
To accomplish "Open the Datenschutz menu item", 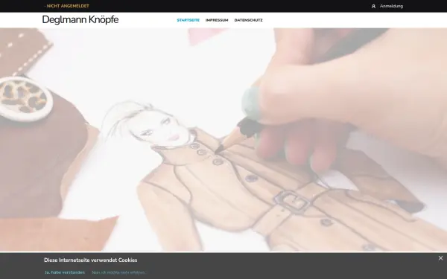I will (x=248, y=20).
